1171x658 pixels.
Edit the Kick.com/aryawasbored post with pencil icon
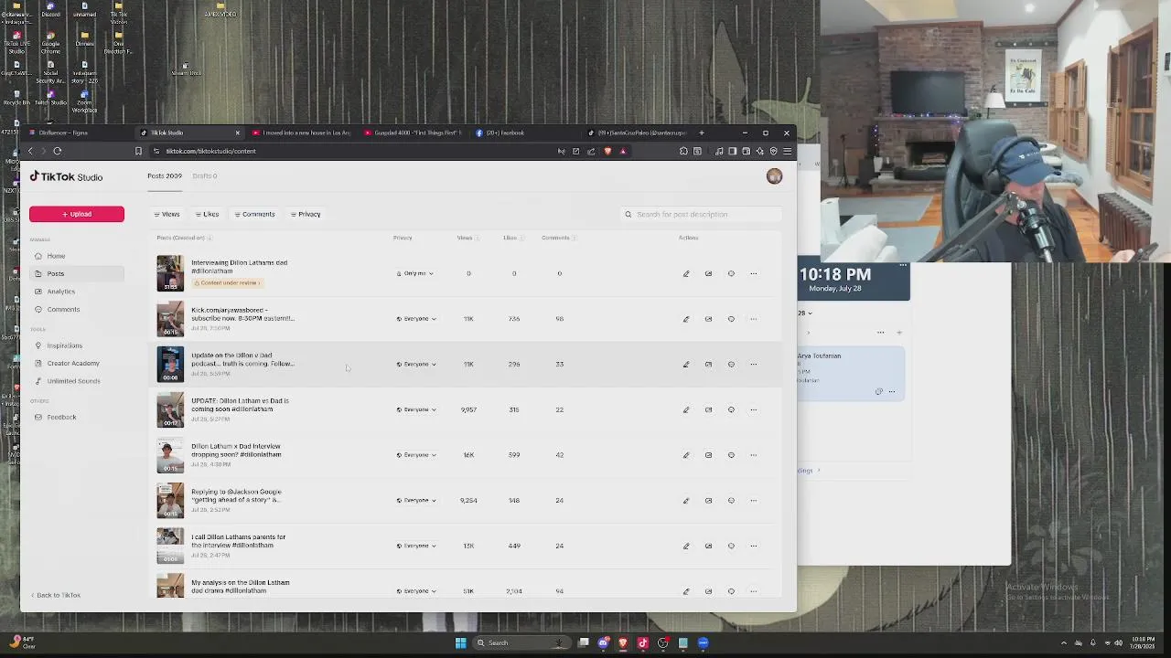(686, 319)
